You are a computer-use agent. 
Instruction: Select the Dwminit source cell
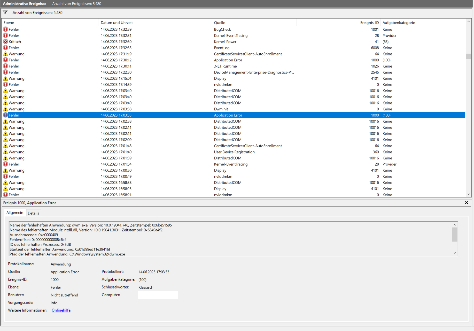221,109
